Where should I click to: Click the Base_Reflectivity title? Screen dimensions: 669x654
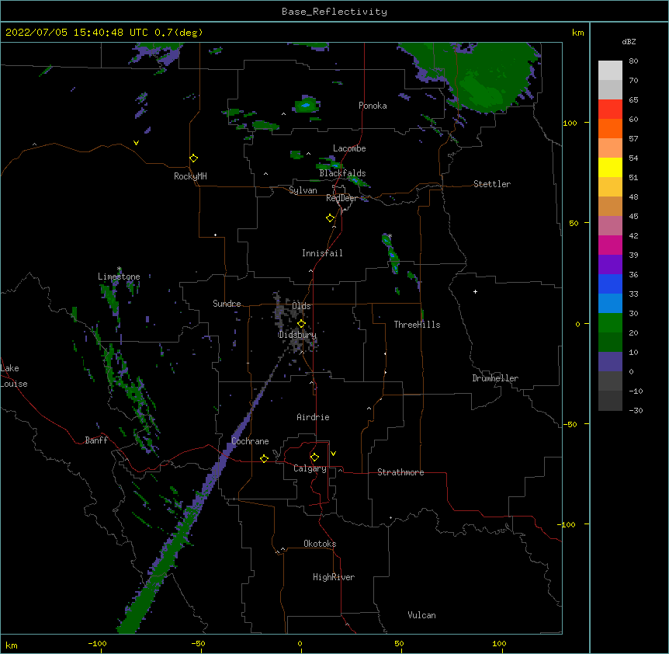[334, 12]
